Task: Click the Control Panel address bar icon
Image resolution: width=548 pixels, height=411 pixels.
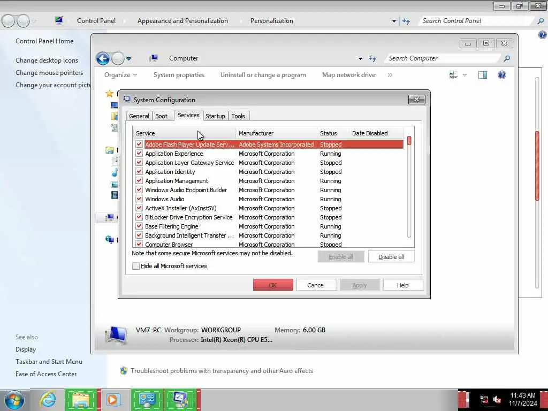Action: tap(59, 20)
